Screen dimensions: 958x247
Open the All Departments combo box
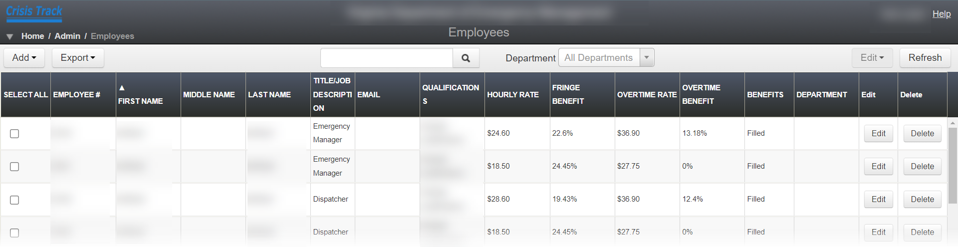(x=606, y=58)
